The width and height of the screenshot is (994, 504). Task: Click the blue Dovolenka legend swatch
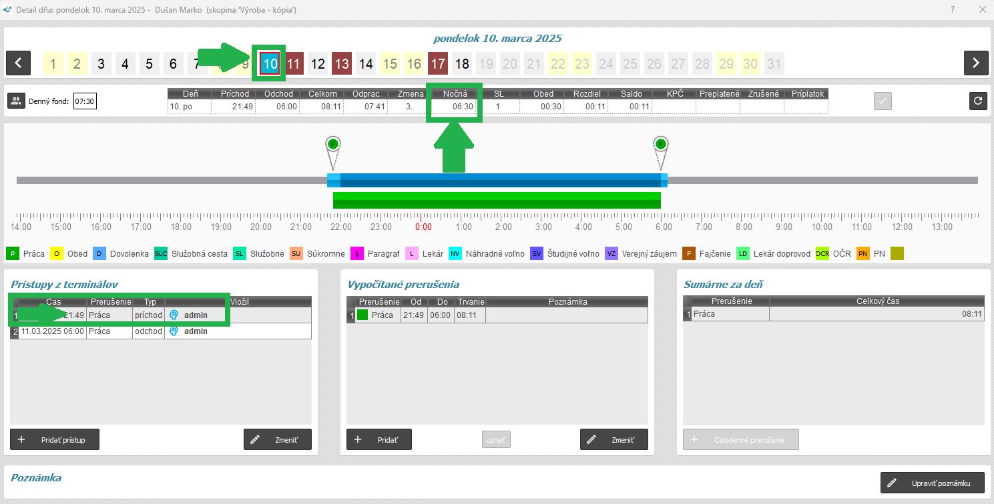99,254
